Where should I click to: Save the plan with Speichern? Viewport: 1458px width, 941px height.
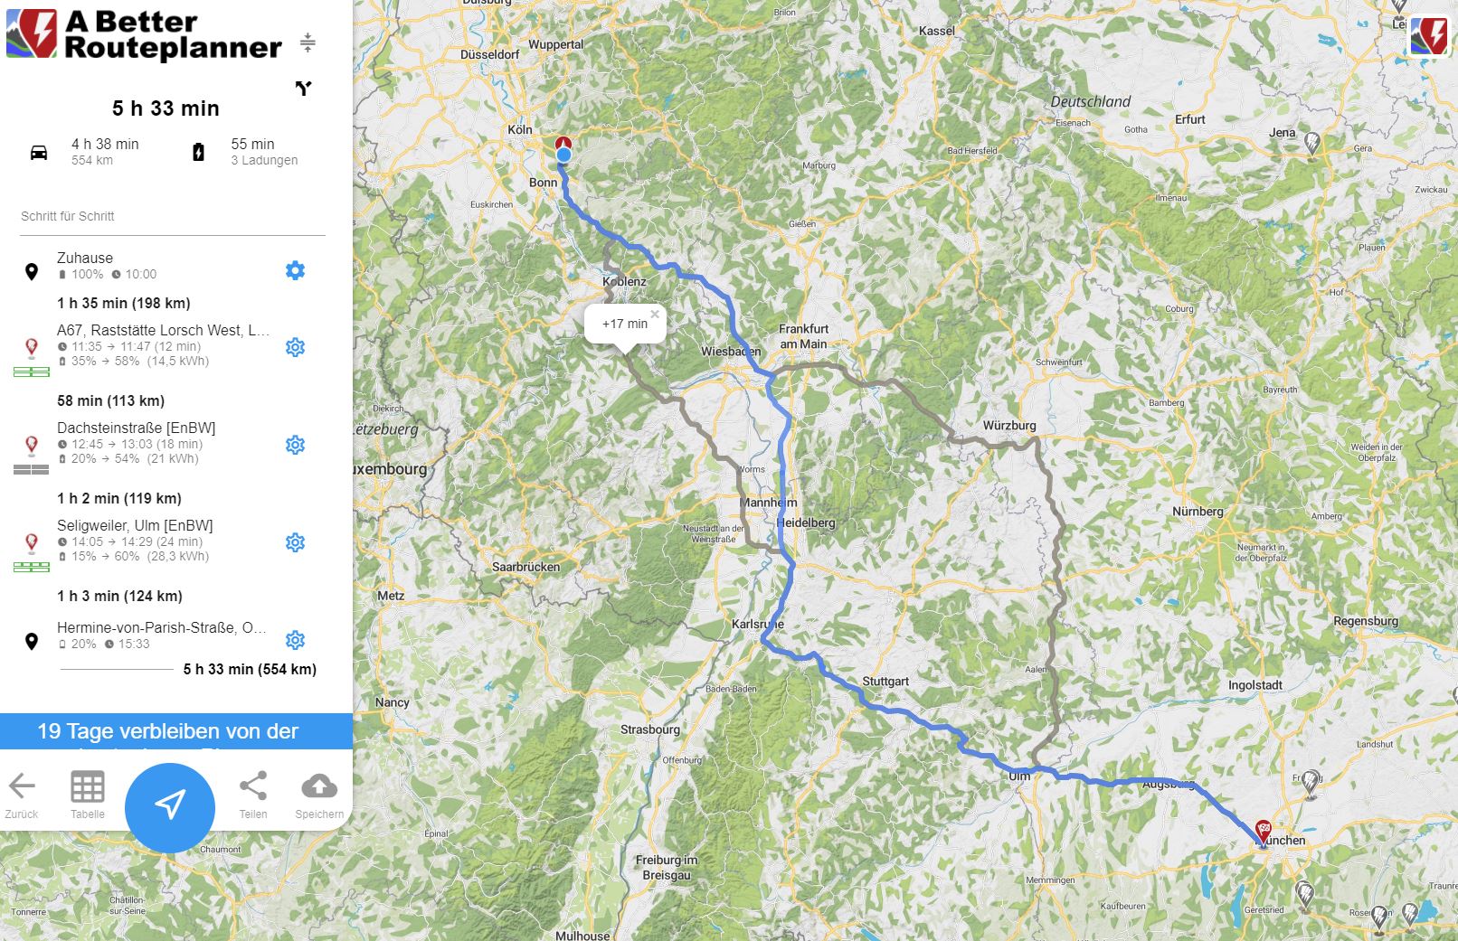pos(319,795)
